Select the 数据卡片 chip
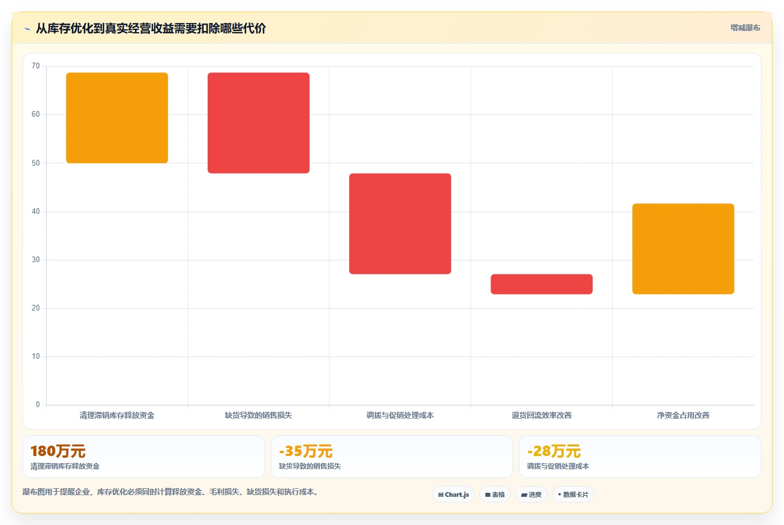The height and width of the screenshot is (525, 784). pyautogui.click(x=573, y=495)
